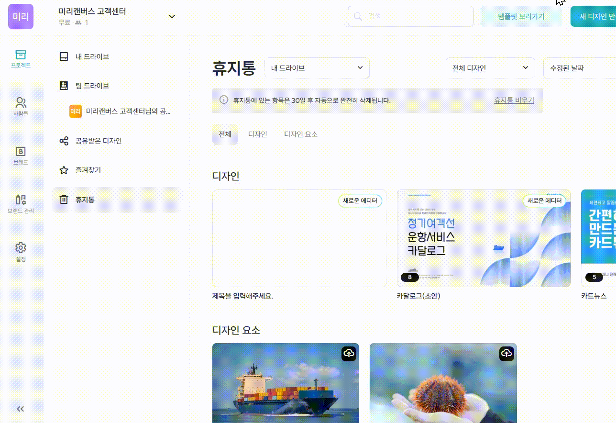Click the 휴지통 비우기 link

pos(514,100)
